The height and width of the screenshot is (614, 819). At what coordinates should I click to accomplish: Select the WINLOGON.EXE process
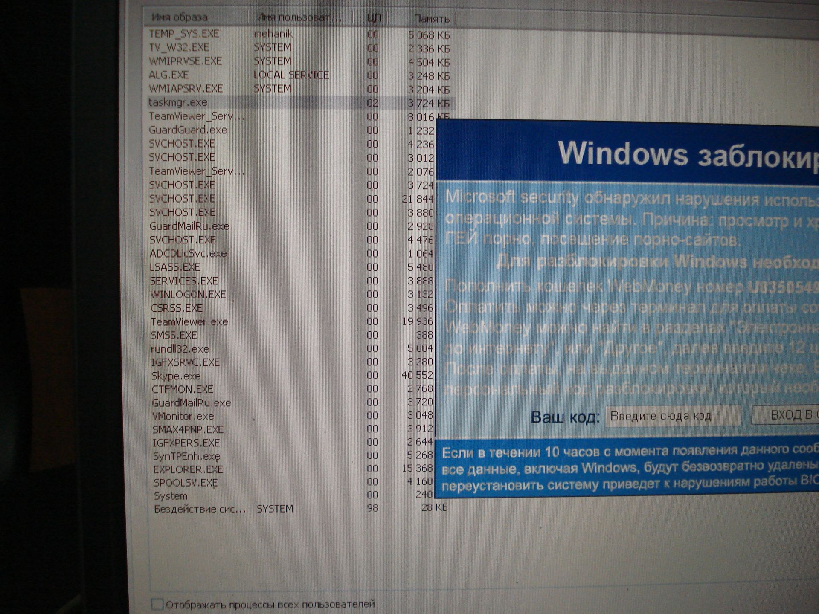pyautogui.click(x=188, y=295)
